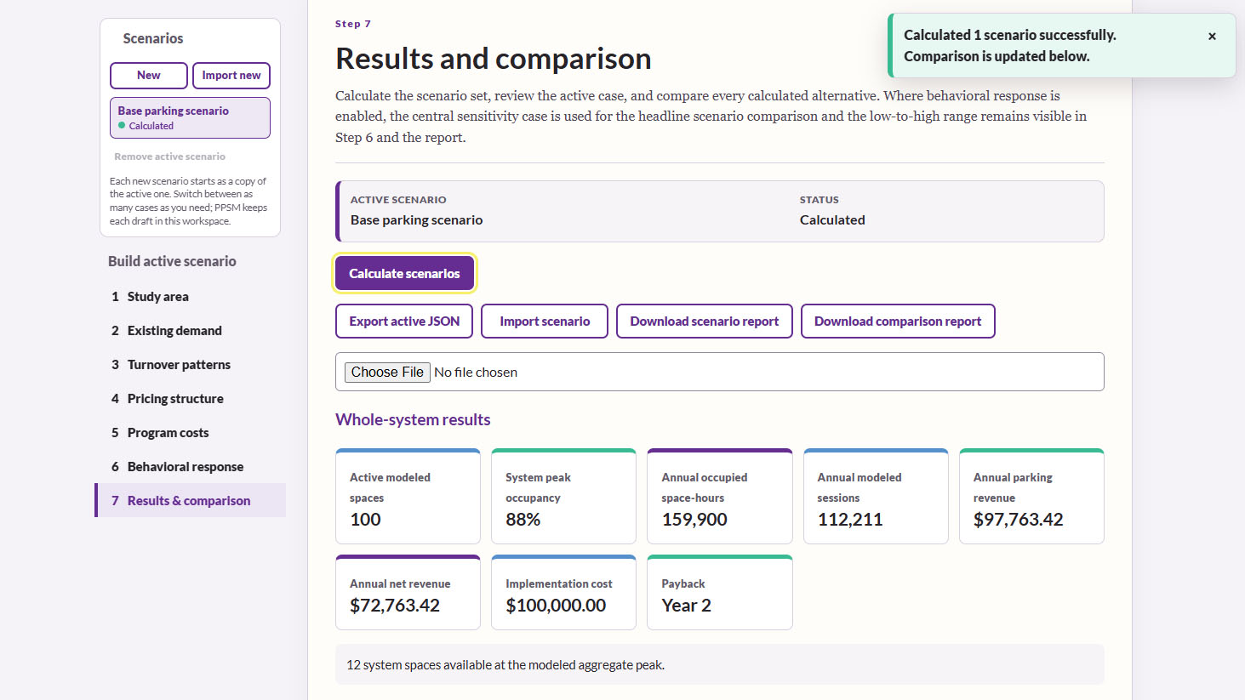Click the Annual modeled sessions value 112,211
This screenshot has width=1245, height=700.
pyautogui.click(x=850, y=520)
